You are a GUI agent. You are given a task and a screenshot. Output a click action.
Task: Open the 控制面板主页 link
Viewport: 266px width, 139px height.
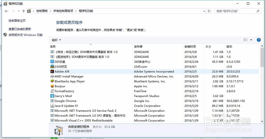[17, 21]
